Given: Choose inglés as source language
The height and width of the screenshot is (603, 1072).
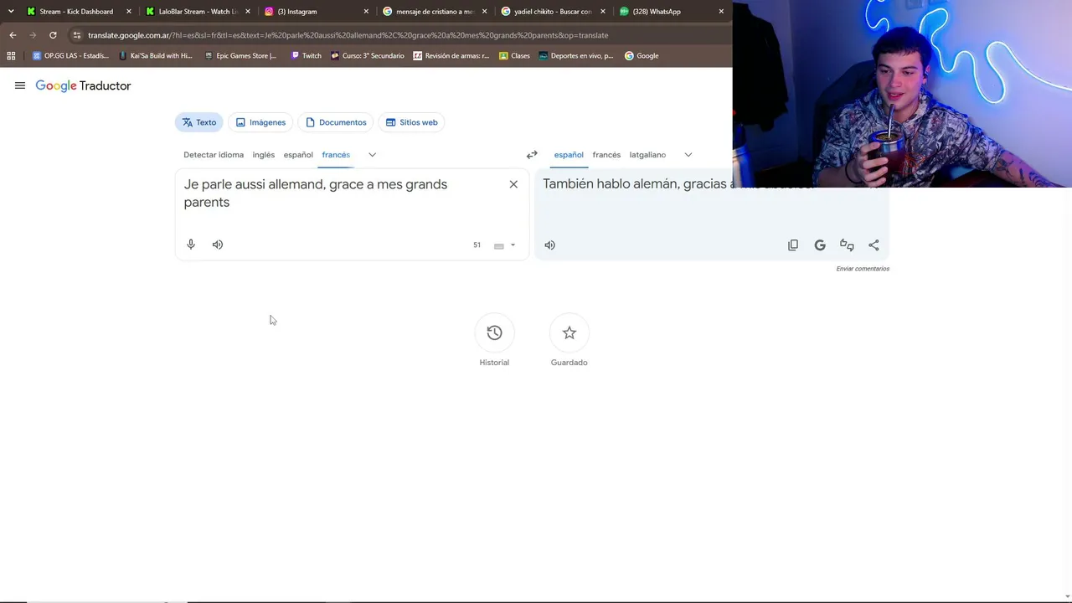Looking at the screenshot, I should point(264,155).
